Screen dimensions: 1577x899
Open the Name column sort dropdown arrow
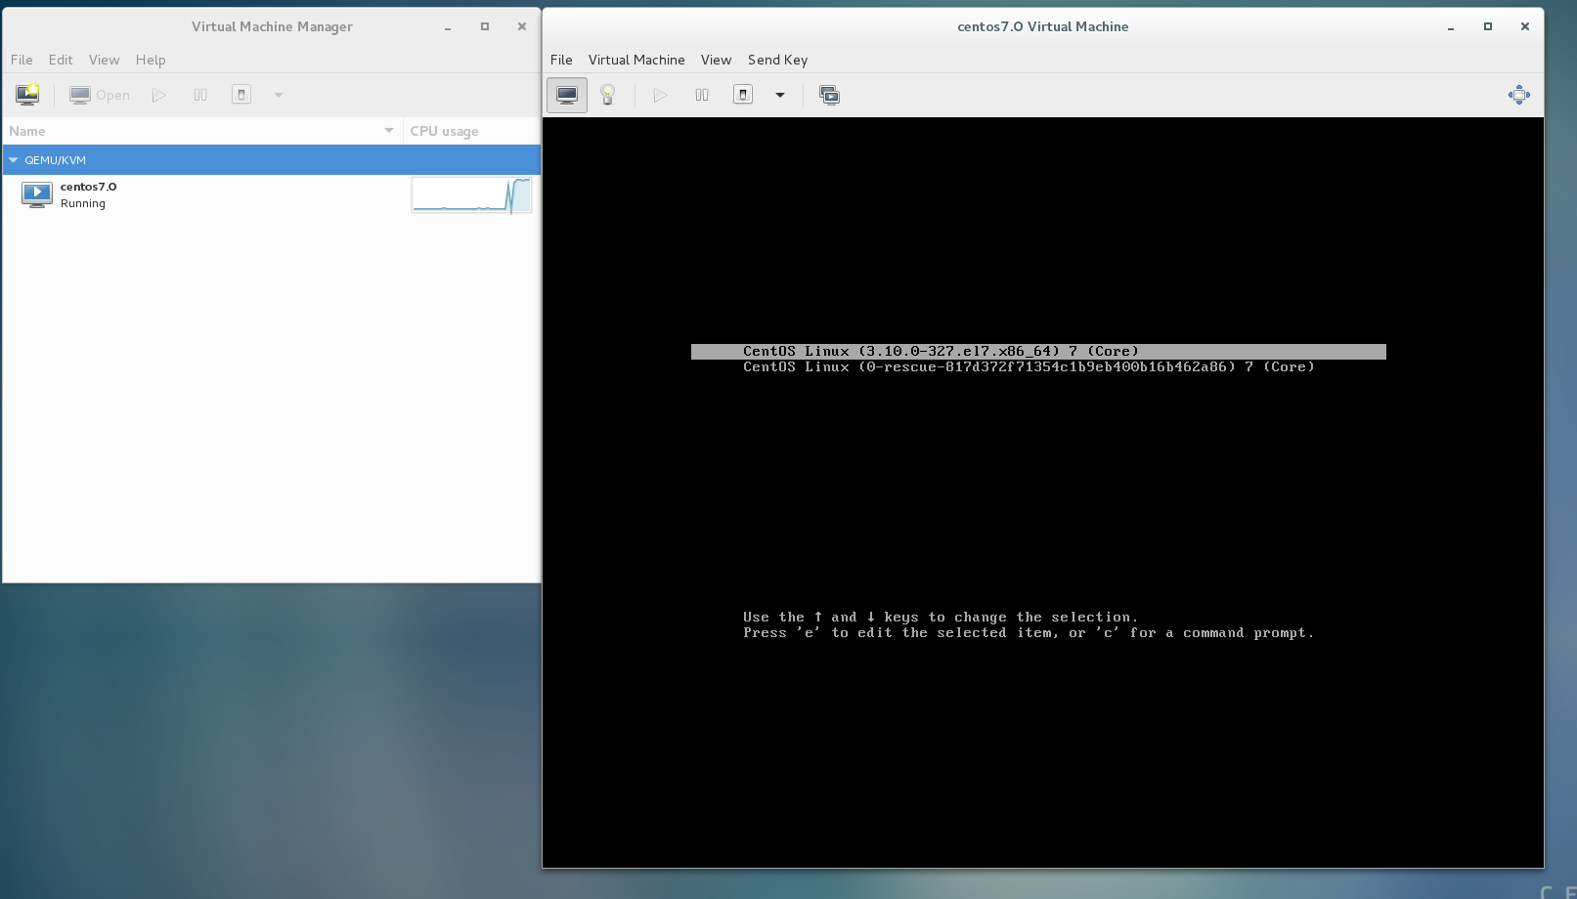[389, 131]
